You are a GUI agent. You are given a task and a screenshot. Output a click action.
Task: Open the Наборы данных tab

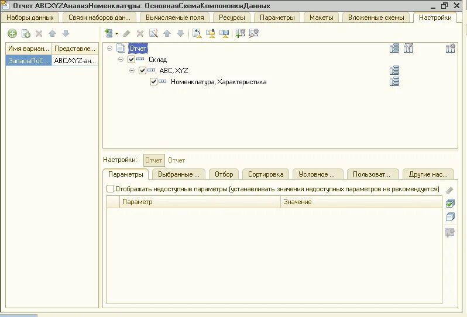30,18
